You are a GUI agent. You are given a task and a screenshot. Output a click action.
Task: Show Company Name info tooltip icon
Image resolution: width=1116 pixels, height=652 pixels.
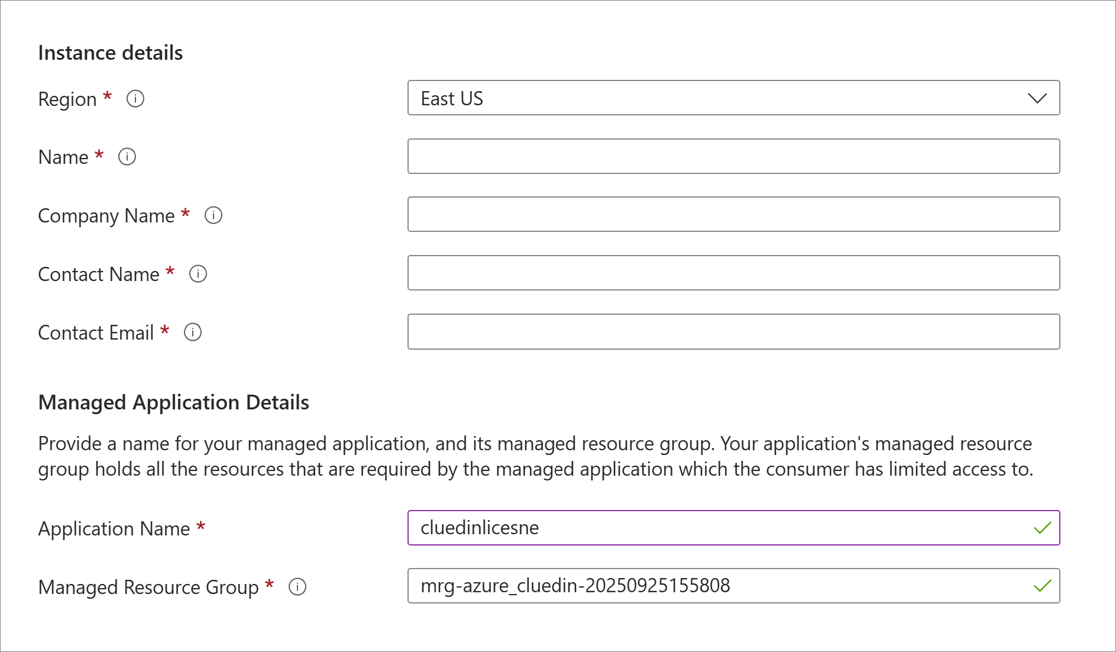214,215
